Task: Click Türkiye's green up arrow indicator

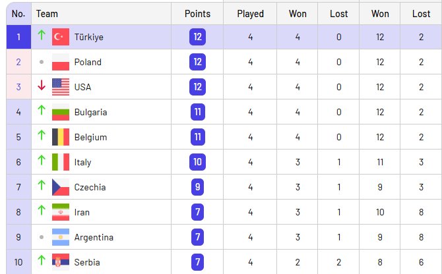Action: [x=42, y=35]
